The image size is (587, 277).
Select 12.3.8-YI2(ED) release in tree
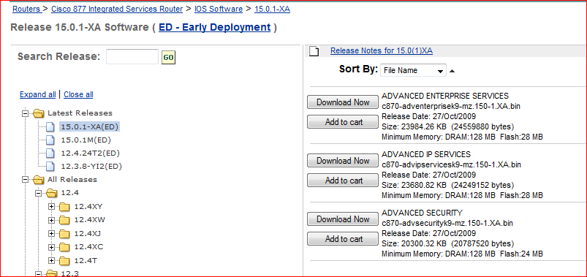point(91,166)
